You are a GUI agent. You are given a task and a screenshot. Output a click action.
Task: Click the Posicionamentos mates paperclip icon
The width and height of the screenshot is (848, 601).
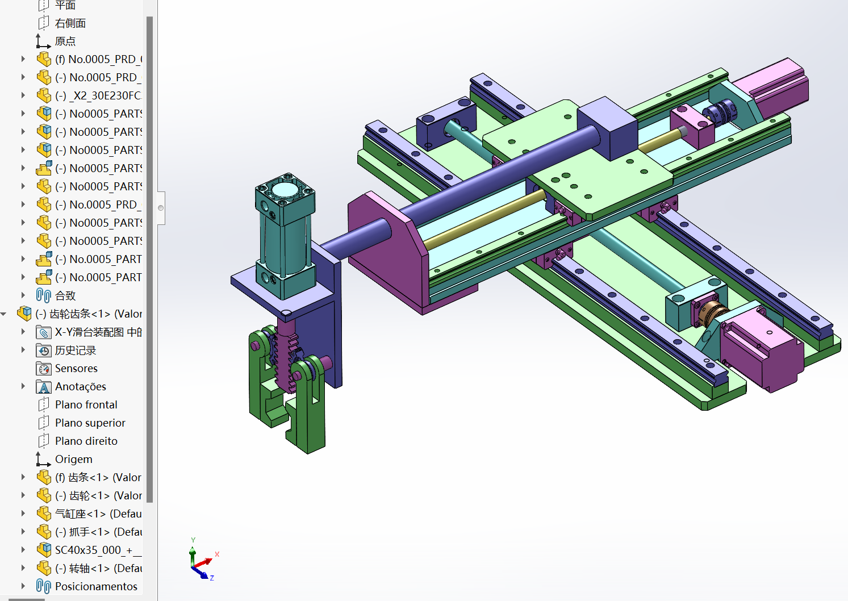(43, 586)
